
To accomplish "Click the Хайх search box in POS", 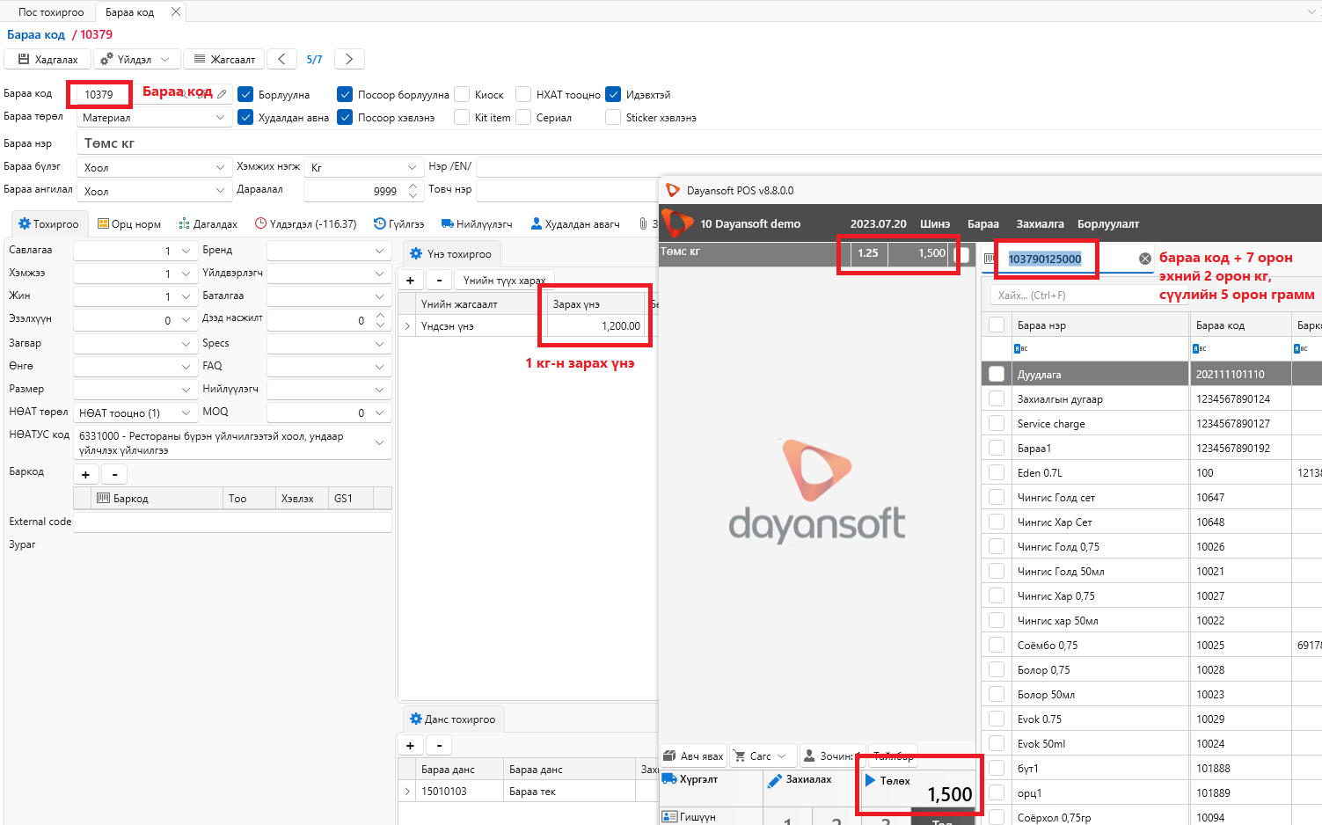I will point(1076,296).
